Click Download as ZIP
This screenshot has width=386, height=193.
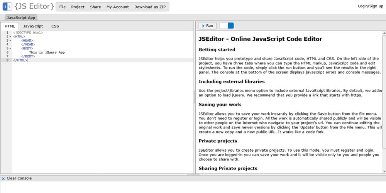[x=150, y=7]
